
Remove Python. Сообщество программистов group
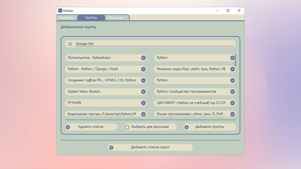point(232,92)
